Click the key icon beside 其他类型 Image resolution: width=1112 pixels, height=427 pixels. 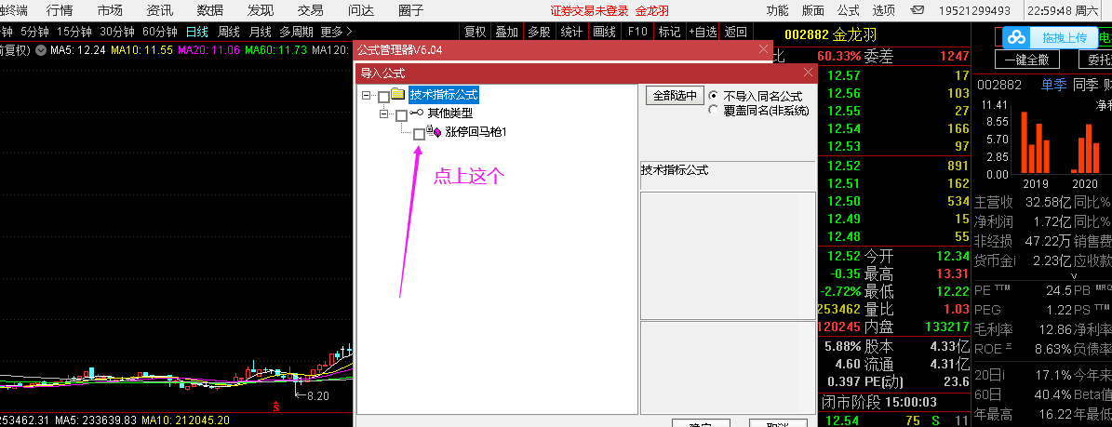coord(416,113)
